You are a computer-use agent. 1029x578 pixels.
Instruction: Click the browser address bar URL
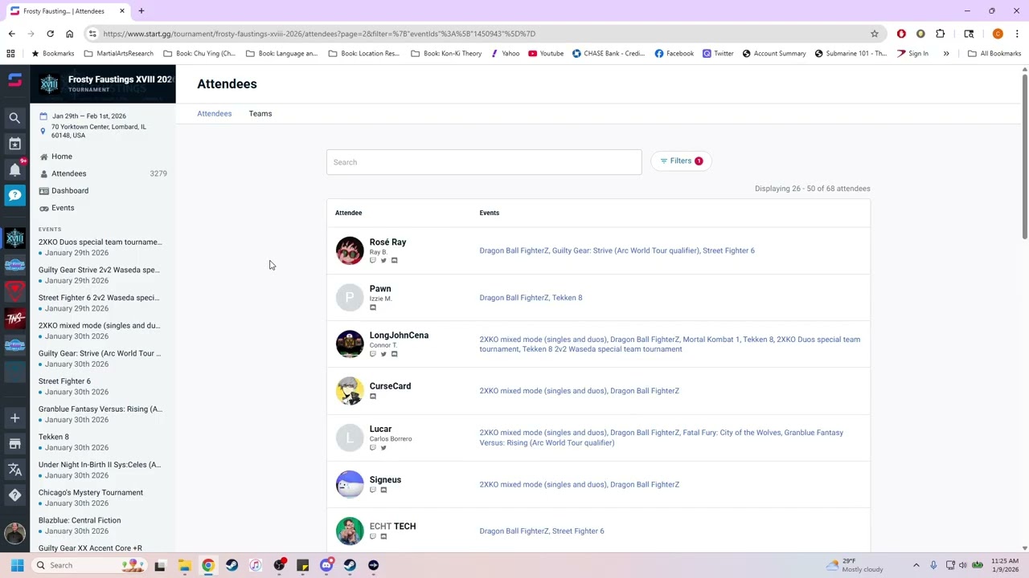(x=319, y=34)
